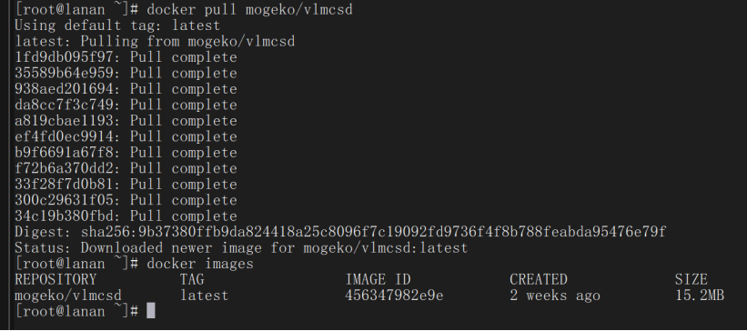Click layer ID 1fd9db095f97
The height and width of the screenshot is (331, 747).
coord(64,57)
